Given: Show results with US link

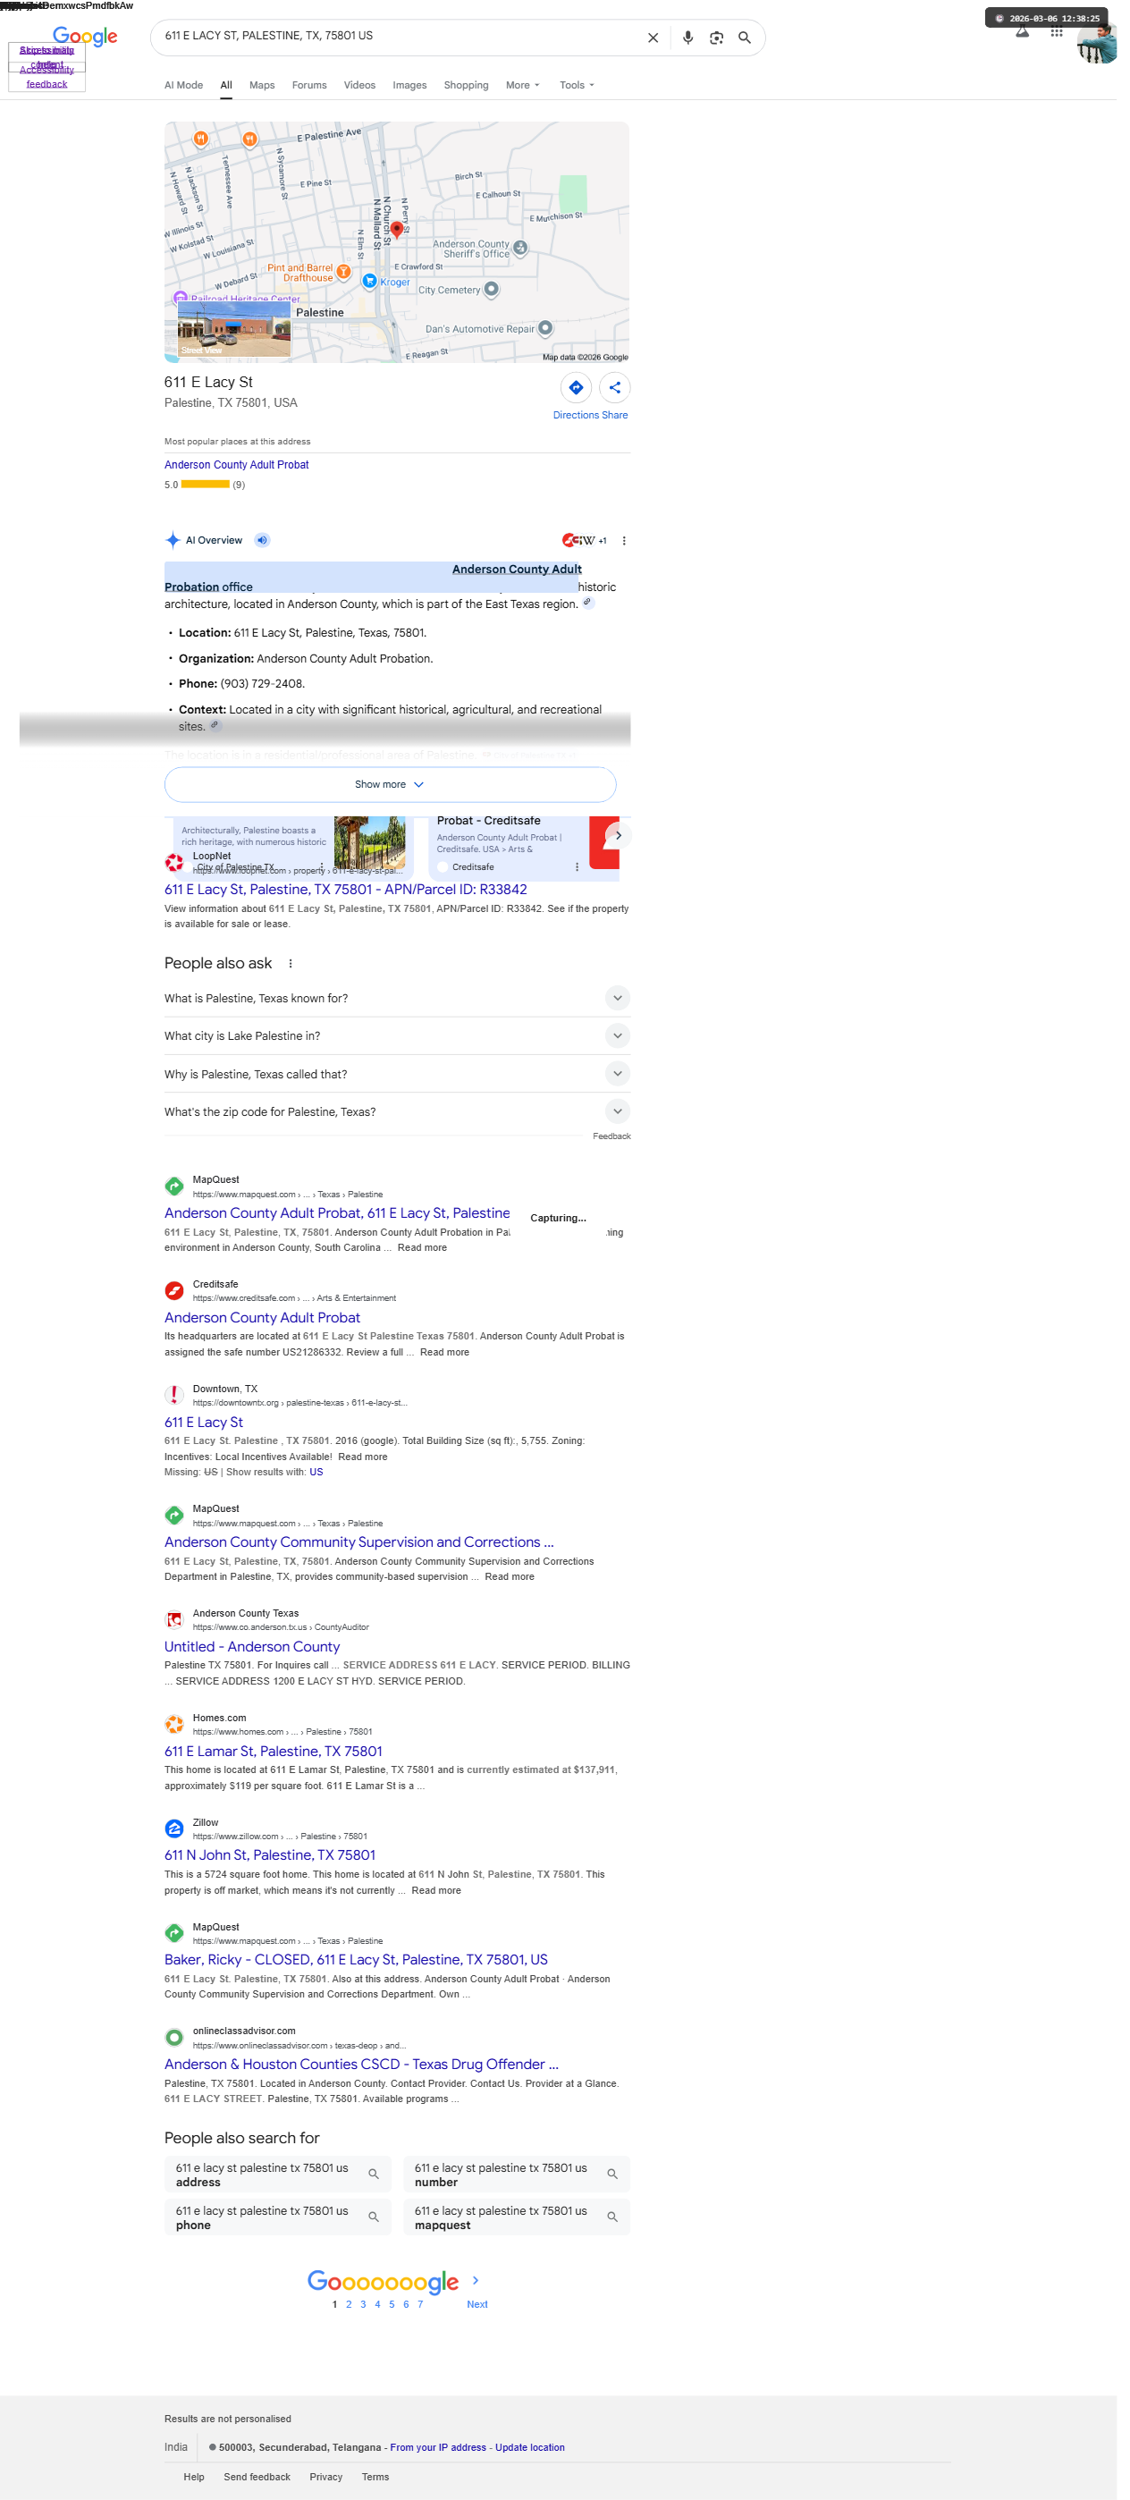Looking at the screenshot, I should pos(316,1473).
